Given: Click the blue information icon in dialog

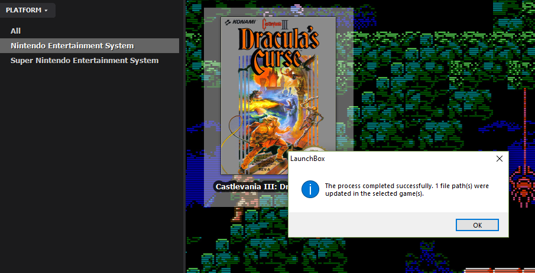Looking at the screenshot, I should tap(310, 190).
